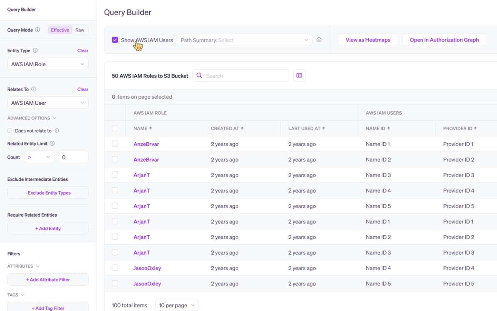Viewport: 497px width, 311px height.
Task: Sort by the PROVIDER ID column arrows
Action: click(x=475, y=128)
